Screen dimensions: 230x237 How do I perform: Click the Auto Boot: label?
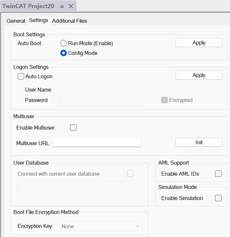pos(30,44)
